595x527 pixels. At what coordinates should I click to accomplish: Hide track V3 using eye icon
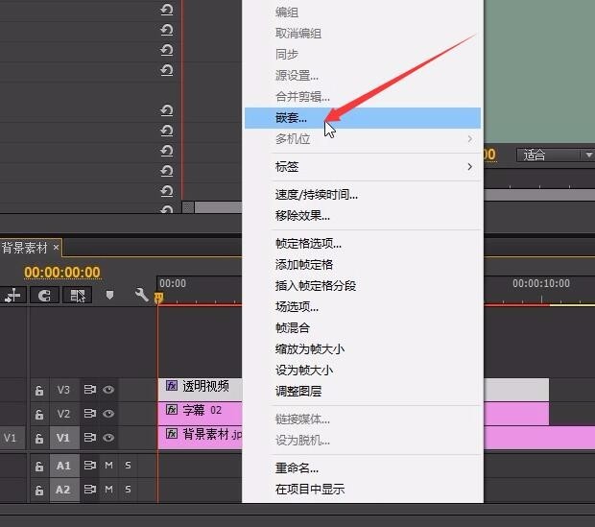(x=108, y=390)
